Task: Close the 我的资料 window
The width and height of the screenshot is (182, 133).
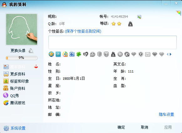Action: tap(176, 3)
